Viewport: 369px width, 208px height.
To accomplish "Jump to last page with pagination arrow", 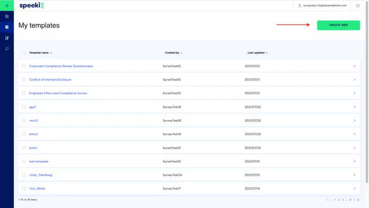I will click(x=358, y=200).
